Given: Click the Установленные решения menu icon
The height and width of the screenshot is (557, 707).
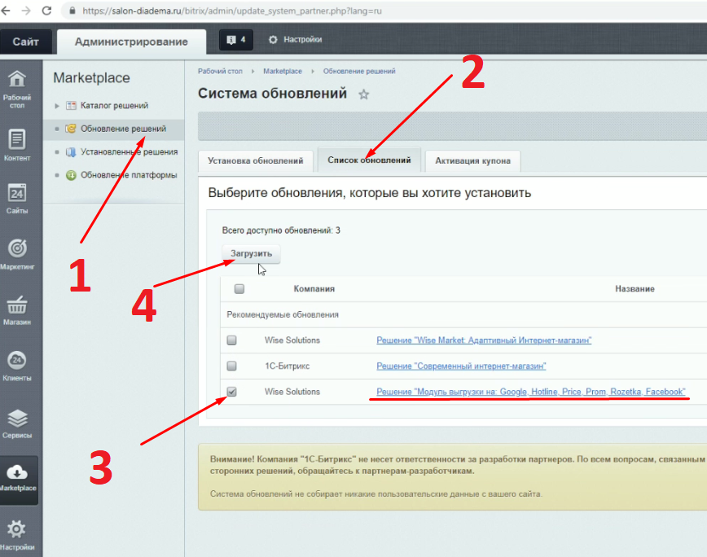Looking at the screenshot, I should point(71,152).
